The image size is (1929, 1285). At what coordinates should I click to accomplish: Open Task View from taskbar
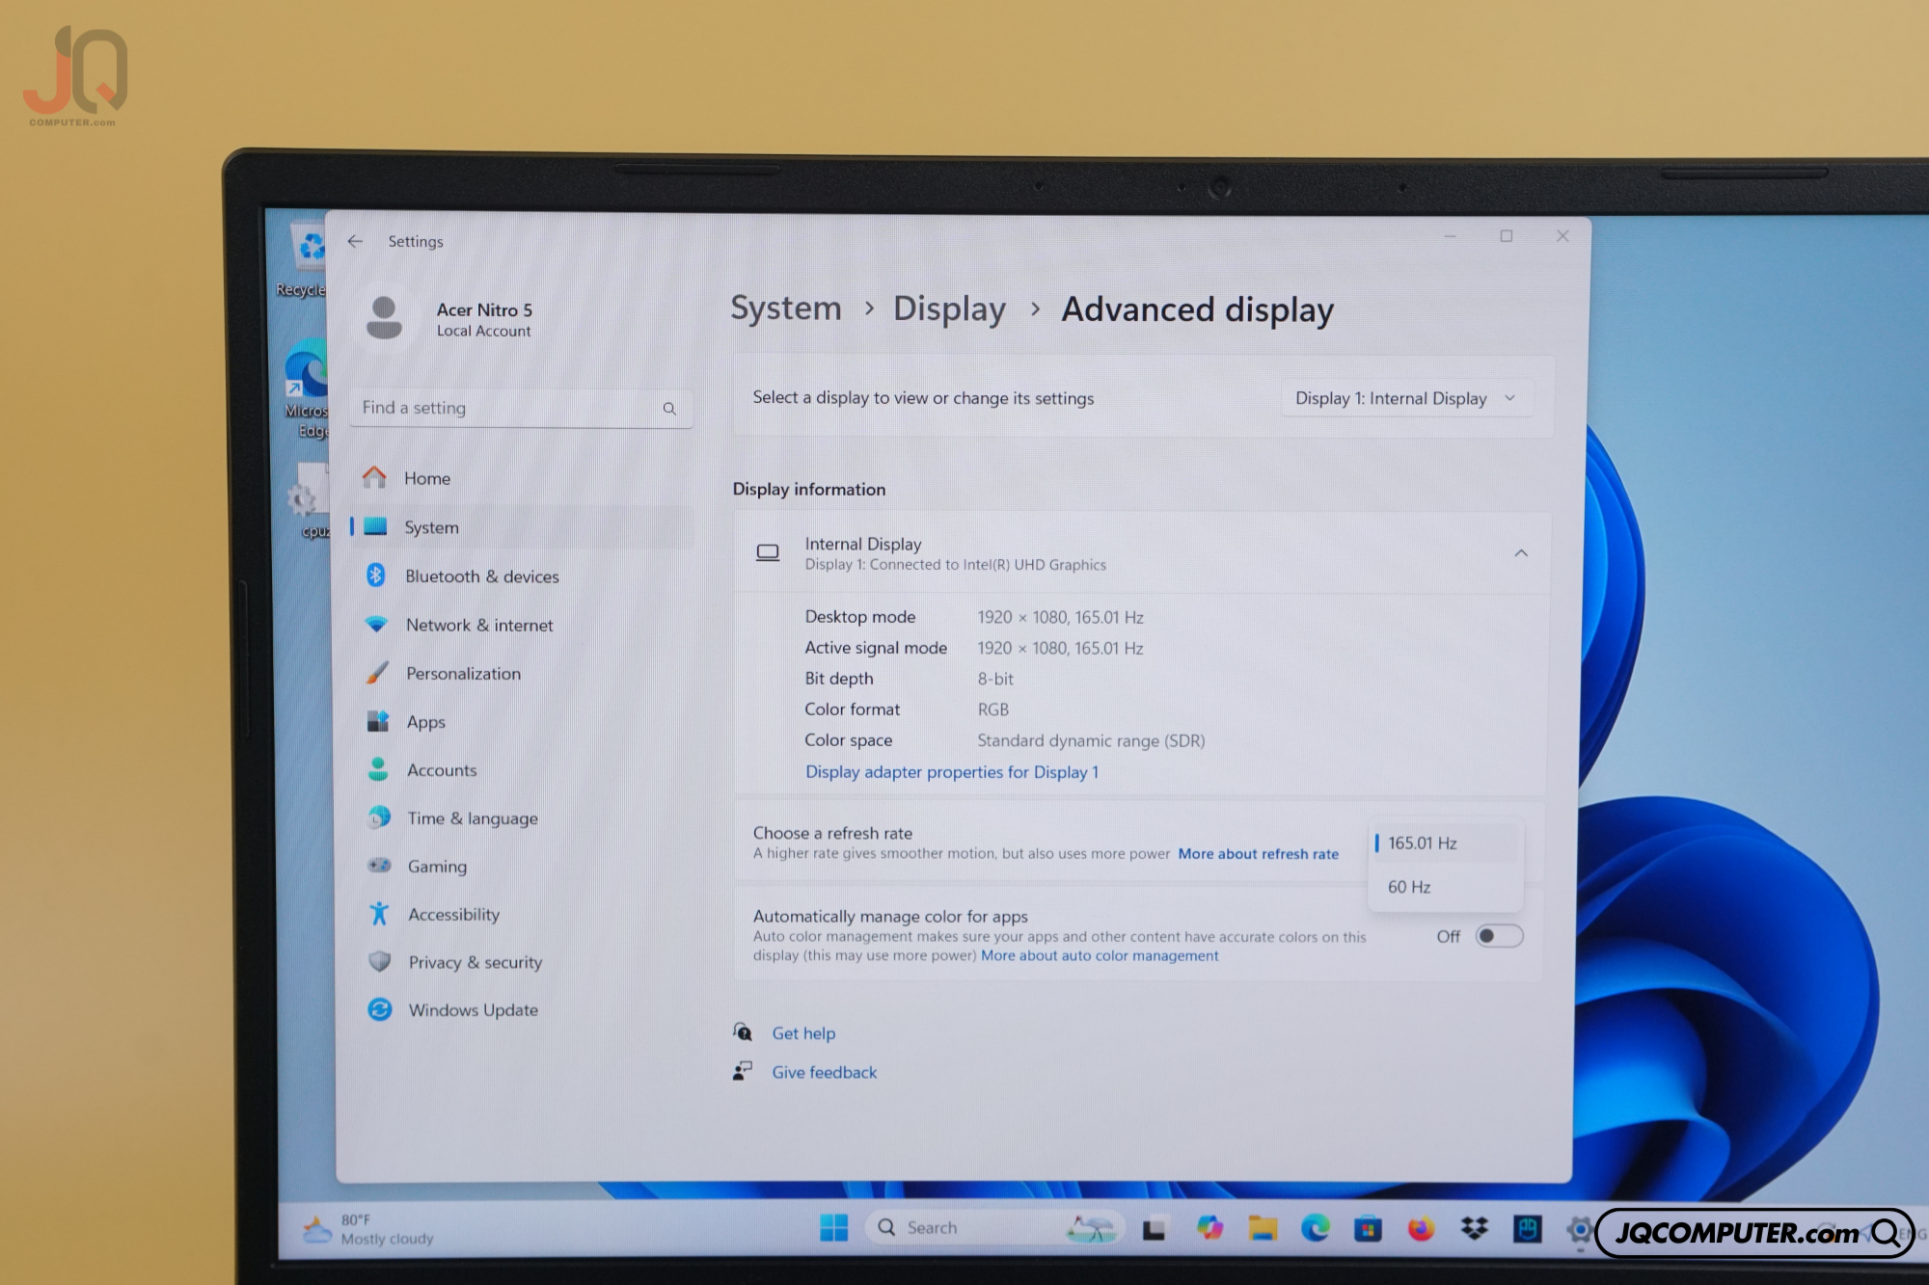(1154, 1229)
